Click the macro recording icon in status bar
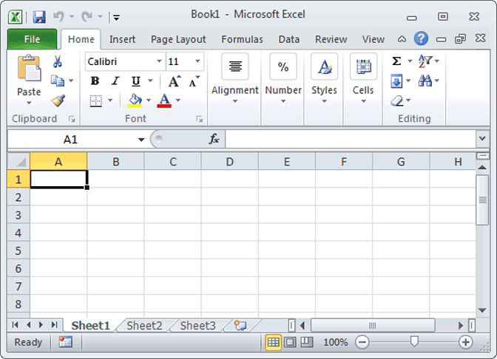The width and height of the screenshot is (497, 359). [65, 342]
